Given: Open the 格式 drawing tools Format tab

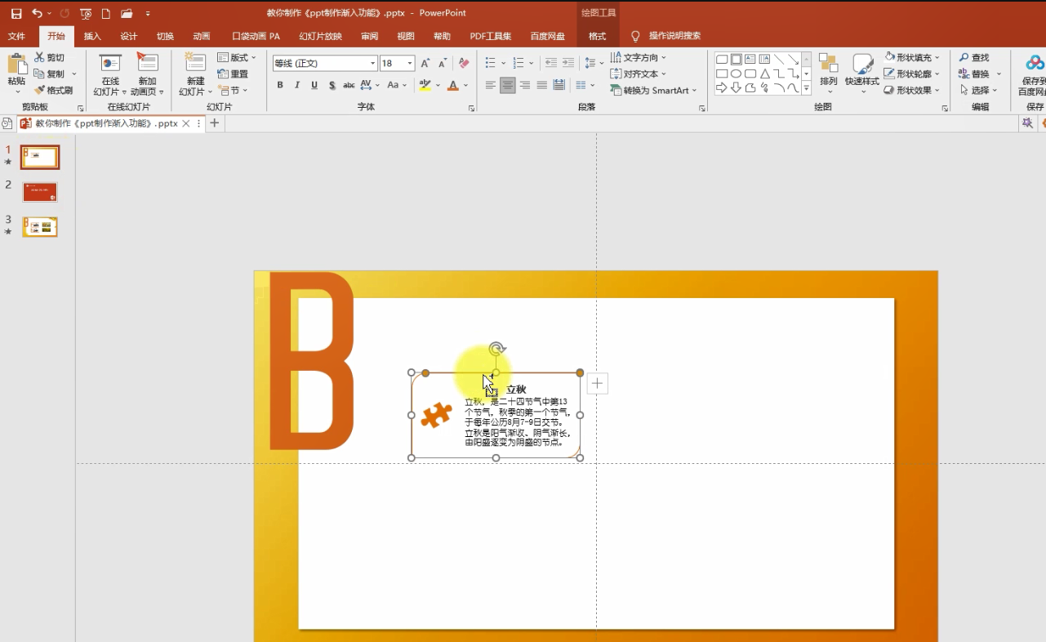Looking at the screenshot, I should [x=598, y=36].
